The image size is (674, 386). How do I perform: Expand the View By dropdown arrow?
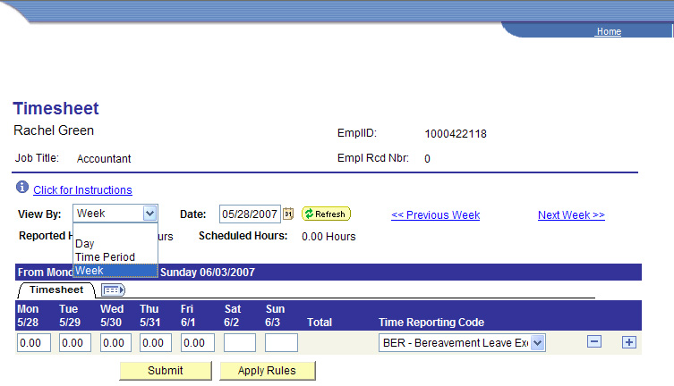pyautogui.click(x=149, y=214)
